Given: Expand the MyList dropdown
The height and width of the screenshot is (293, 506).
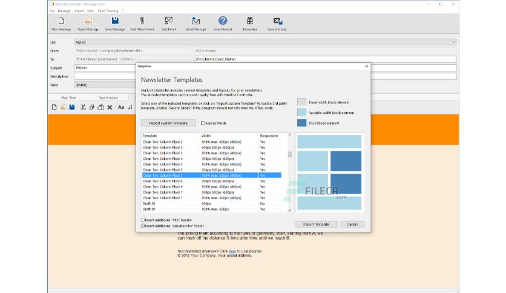Looking at the screenshot, I should tap(453, 42).
